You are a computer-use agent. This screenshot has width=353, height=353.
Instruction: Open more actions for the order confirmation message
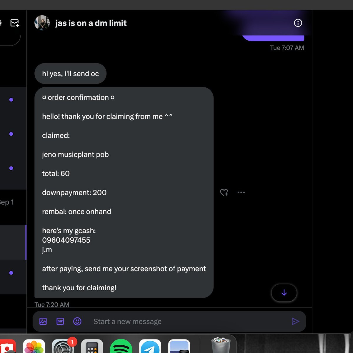(241, 192)
